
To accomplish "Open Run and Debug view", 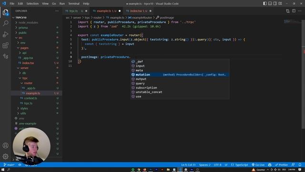I will [5, 34].
